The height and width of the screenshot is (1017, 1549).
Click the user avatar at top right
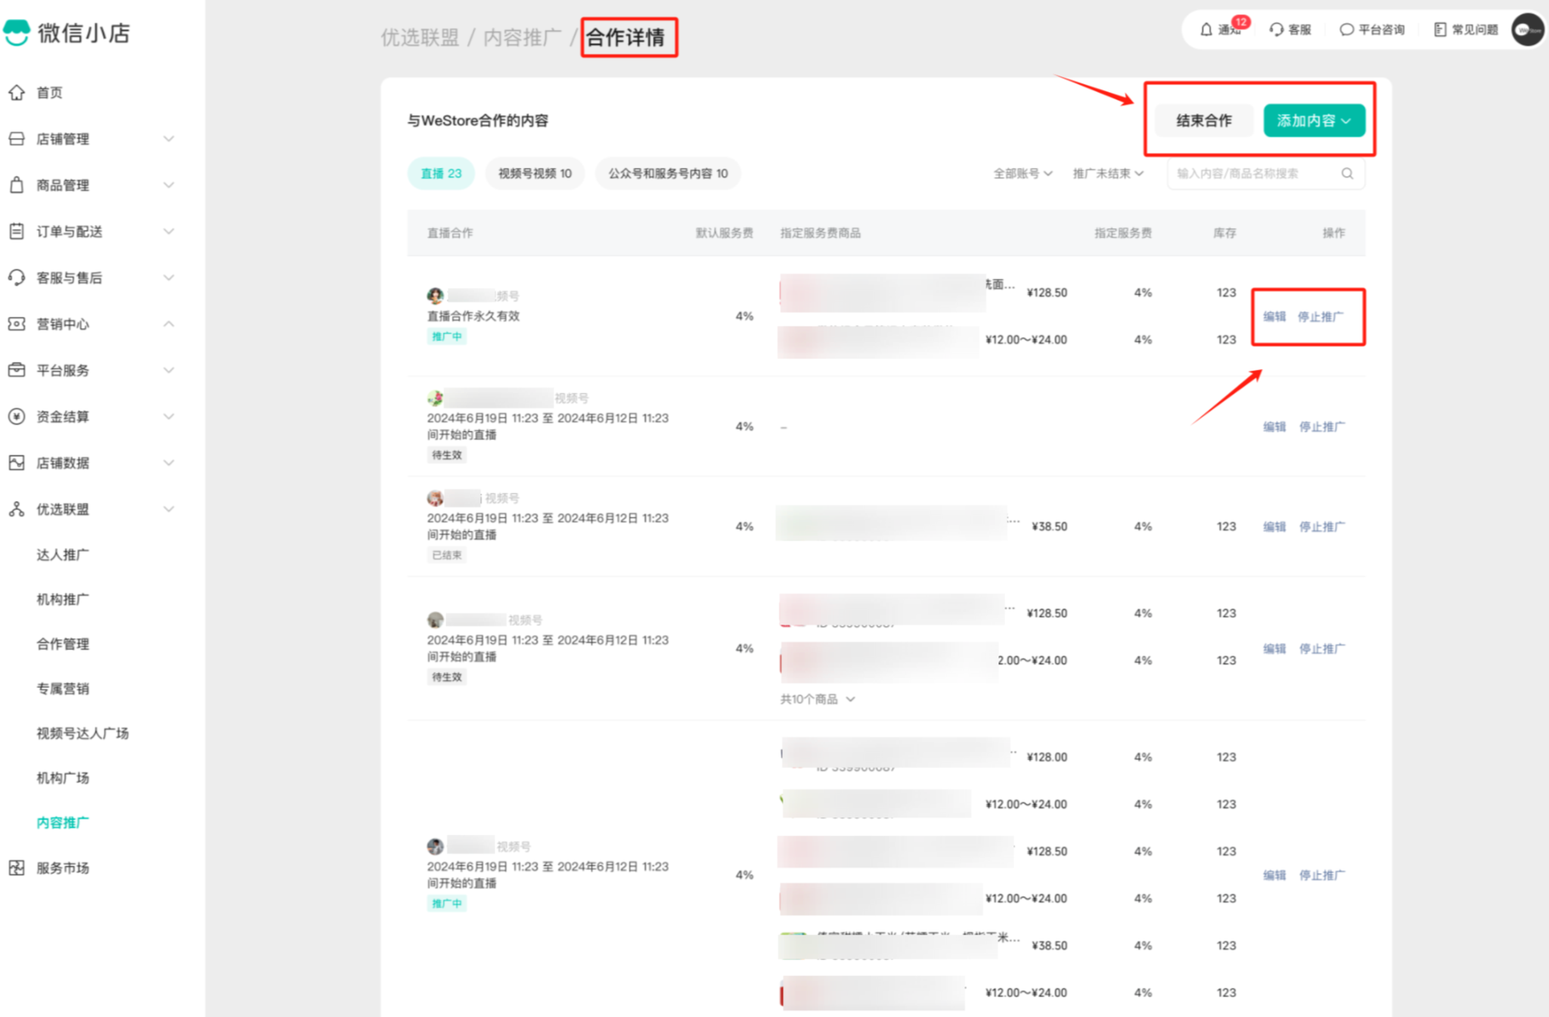1527,29
